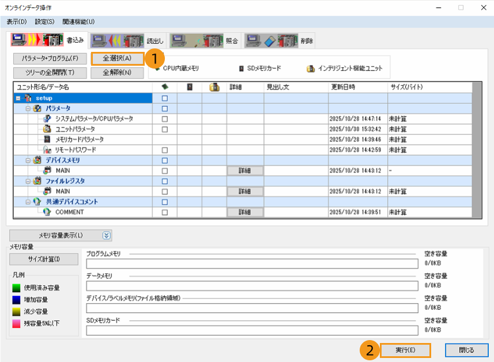Click the MAIN icon under デバイスメモリ
This screenshot has height=362, width=494.
[48, 171]
